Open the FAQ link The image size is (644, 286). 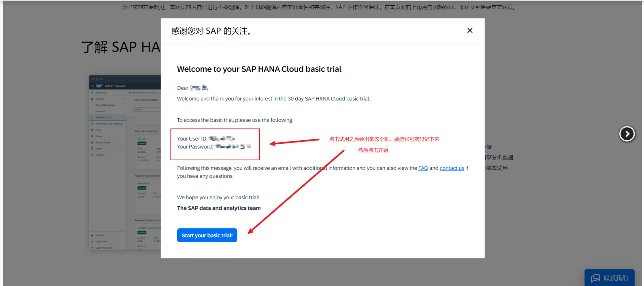click(x=423, y=168)
